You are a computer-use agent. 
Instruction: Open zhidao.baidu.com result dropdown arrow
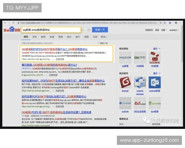(x=53, y=125)
